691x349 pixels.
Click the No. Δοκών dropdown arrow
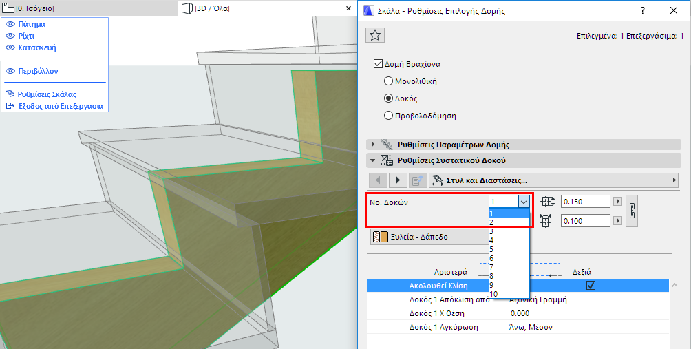tap(524, 202)
